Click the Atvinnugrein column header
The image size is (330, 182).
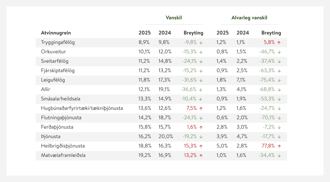click(x=56, y=33)
